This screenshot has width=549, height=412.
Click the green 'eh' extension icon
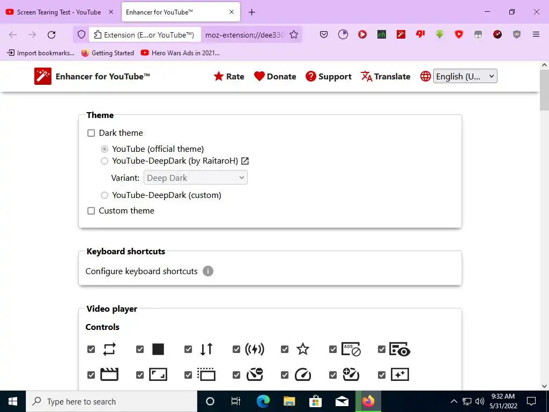(382, 34)
